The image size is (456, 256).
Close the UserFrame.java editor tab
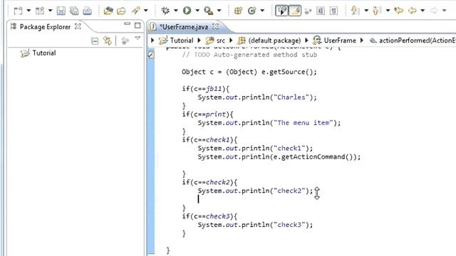click(215, 26)
